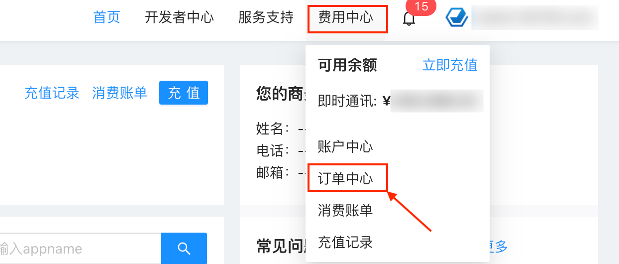Go to 首页 in top navigation
Screen dimensions: 619x264
[x=107, y=17]
